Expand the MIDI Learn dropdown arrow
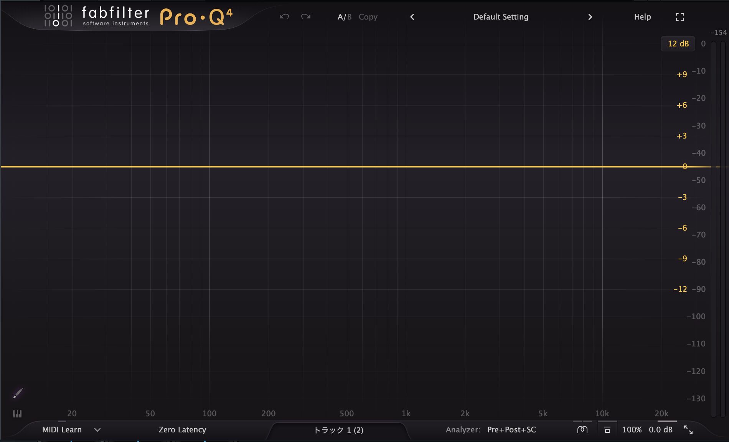Screen dimensions: 729x442 [97, 430]
